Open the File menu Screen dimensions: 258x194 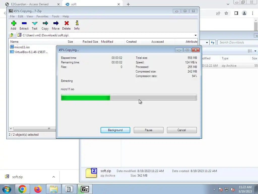(x=12, y=16)
